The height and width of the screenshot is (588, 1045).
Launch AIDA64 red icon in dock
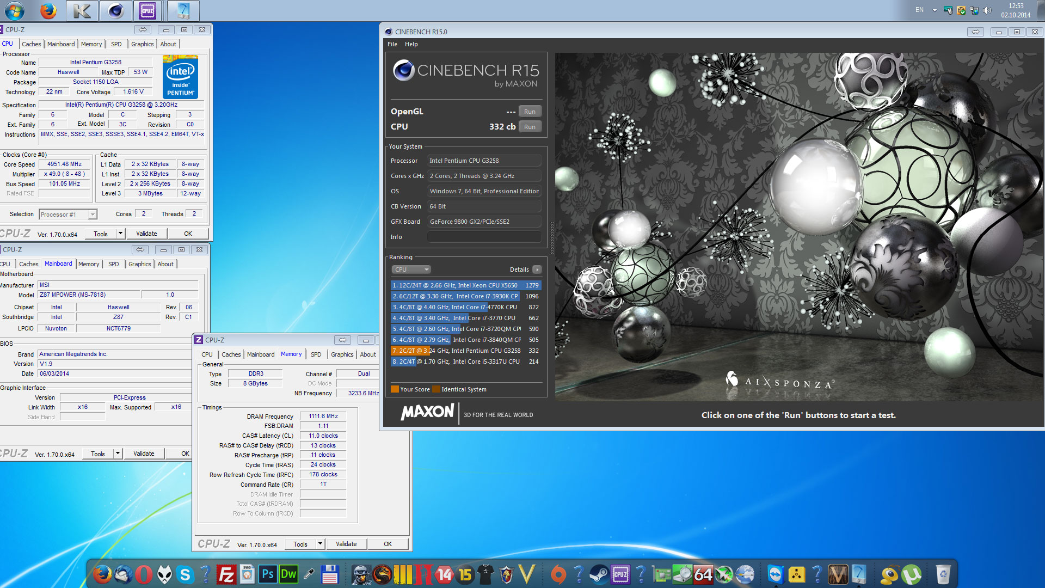703,574
